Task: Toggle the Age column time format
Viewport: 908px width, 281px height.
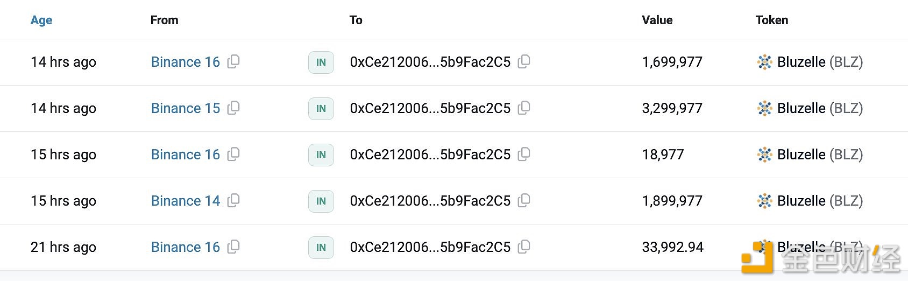Action: pos(41,20)
